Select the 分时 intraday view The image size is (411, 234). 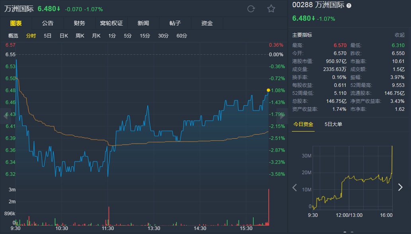point(31,35)
